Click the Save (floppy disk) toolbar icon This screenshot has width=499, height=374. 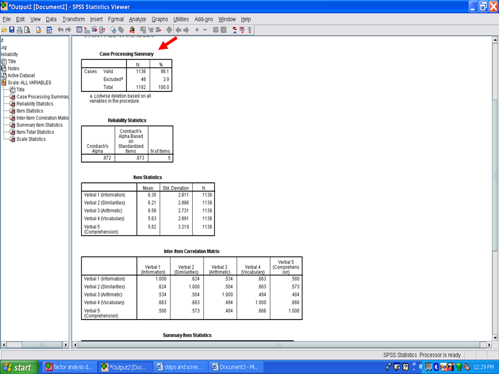[x=12, y=30]
